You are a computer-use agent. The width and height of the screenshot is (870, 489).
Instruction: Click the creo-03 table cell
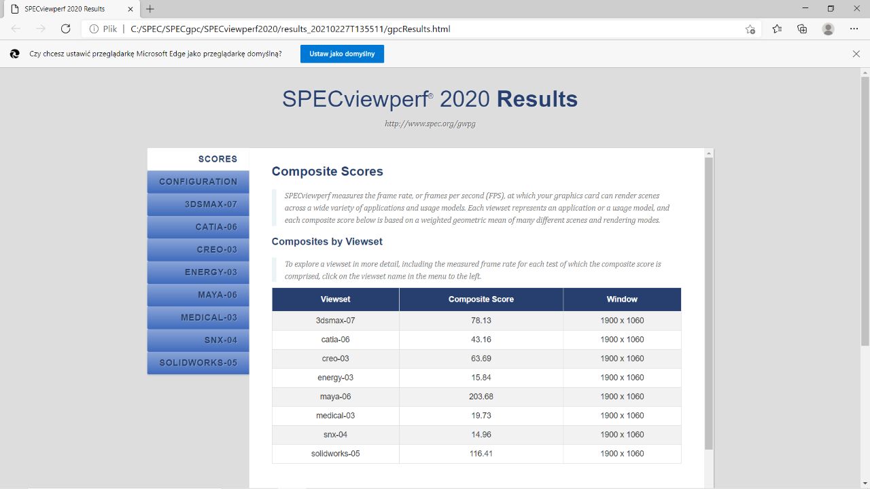(336, 359)
